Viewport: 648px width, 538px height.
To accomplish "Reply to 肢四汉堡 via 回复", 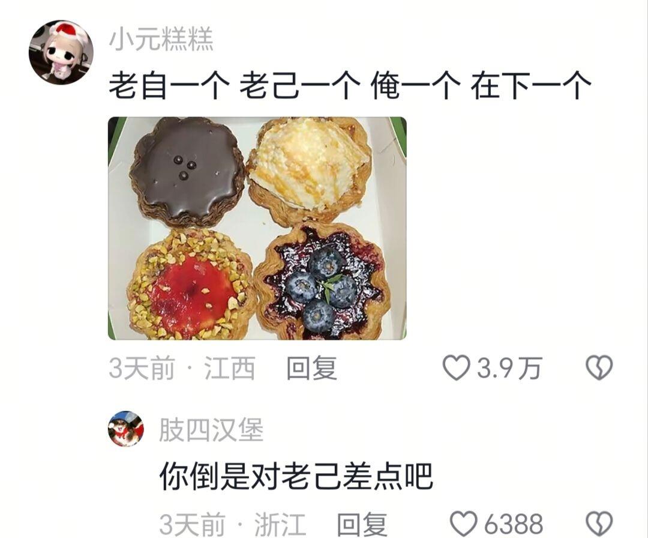I will coord(362,524).
